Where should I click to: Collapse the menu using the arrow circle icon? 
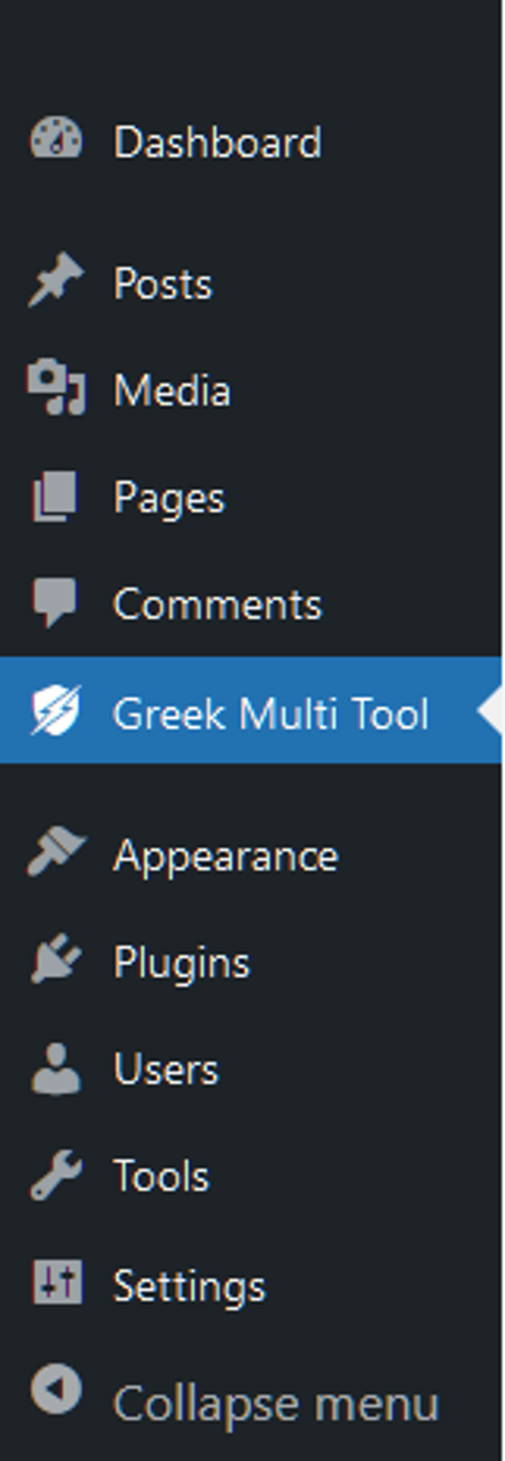(55, 1390)
